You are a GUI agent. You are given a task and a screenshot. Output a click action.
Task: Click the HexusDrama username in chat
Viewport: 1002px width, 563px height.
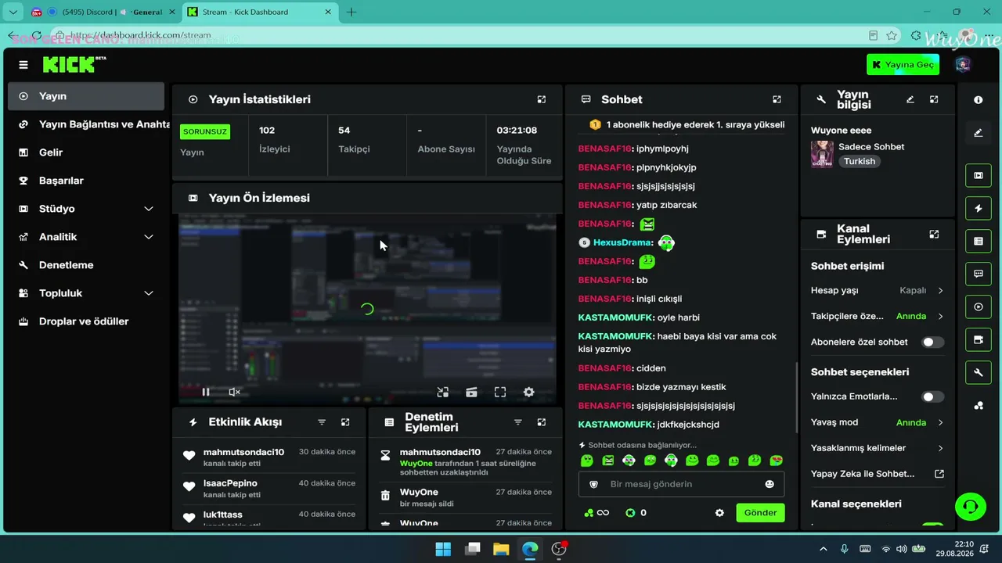point(622,242)
